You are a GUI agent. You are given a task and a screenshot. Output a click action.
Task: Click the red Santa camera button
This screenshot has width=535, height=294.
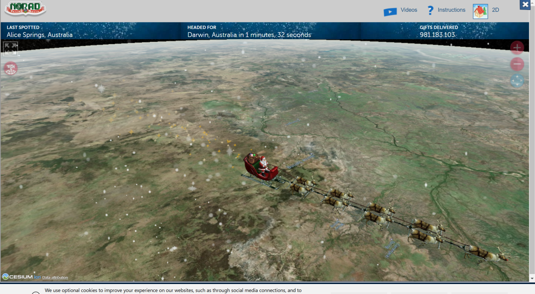(11, 68)
